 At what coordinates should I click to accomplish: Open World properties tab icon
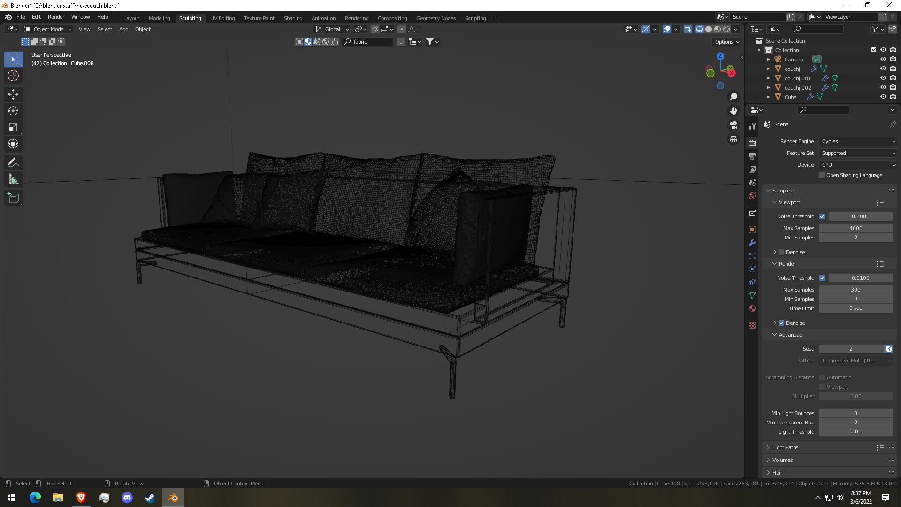click(x=752, y=196)
